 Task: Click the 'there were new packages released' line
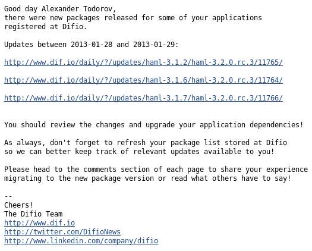pyautogui.click(x=133, y=18)
